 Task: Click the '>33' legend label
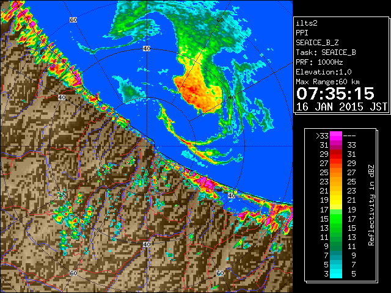coord(322,136)
